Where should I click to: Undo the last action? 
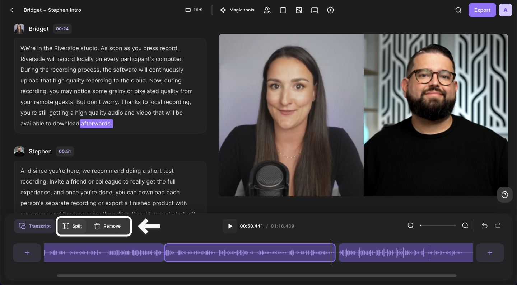pyautogui.click(x=484, y=225)
